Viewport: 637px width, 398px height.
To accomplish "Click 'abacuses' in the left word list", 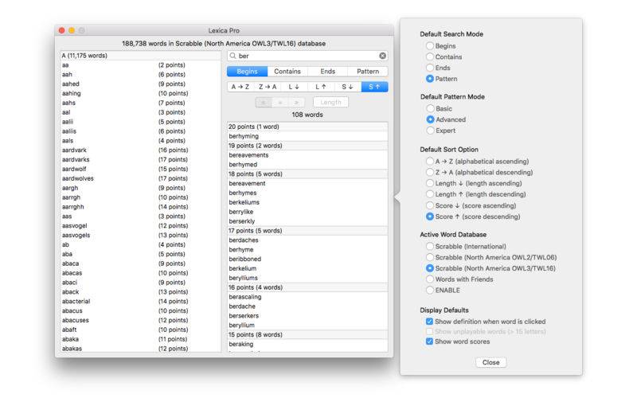I will click(75, 320).
